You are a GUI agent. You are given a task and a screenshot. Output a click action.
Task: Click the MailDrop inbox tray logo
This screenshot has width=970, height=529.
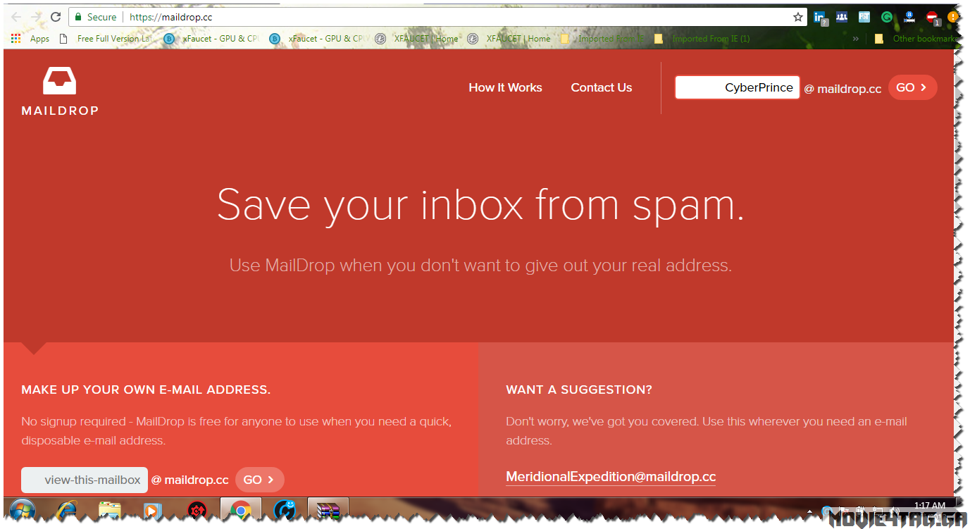pos(60,81)
